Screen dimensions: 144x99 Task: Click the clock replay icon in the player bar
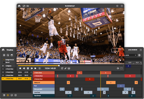tap(62, 68)
